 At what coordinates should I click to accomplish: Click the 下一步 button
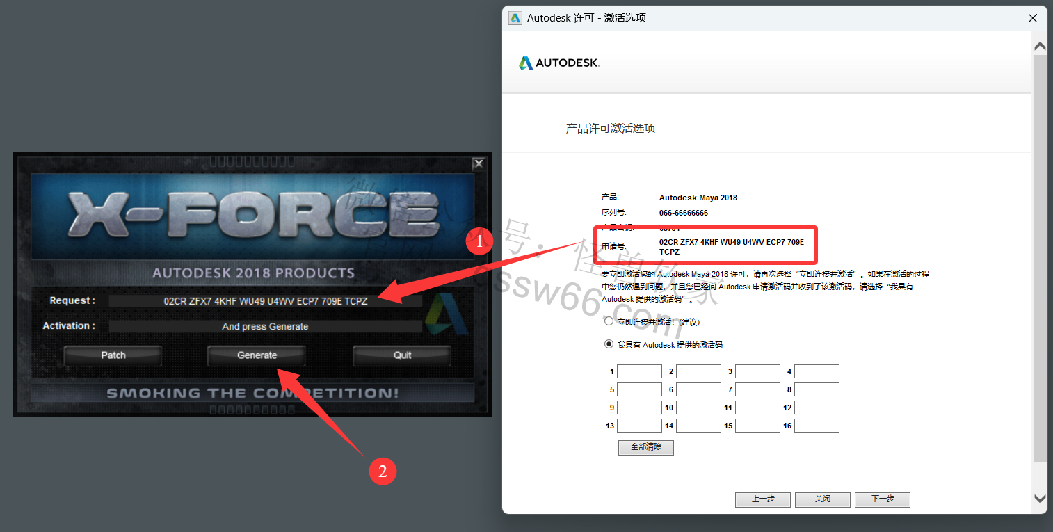click(882, 499)
